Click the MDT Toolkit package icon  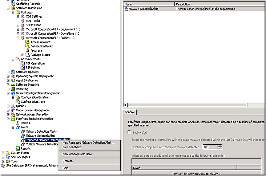(x=23, y=21)
